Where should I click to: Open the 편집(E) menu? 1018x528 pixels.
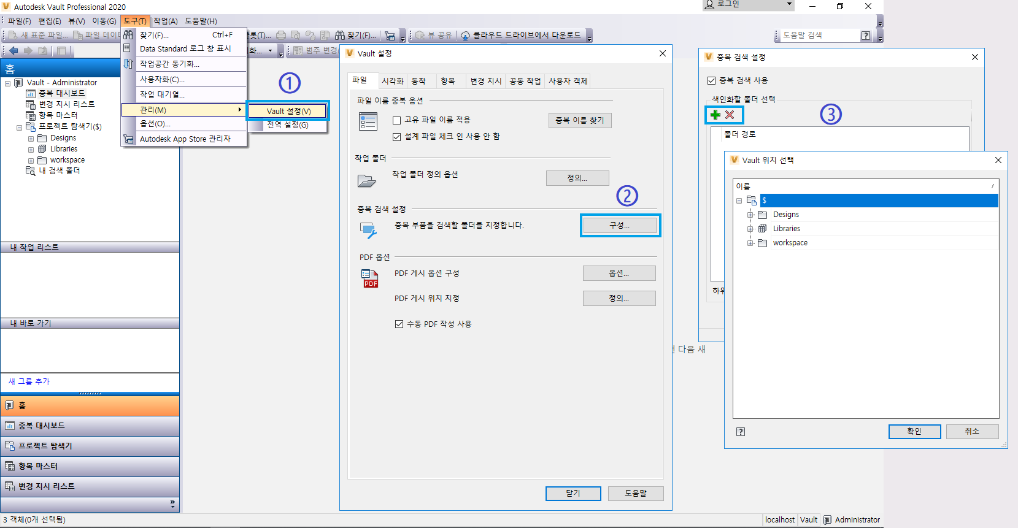49,21
